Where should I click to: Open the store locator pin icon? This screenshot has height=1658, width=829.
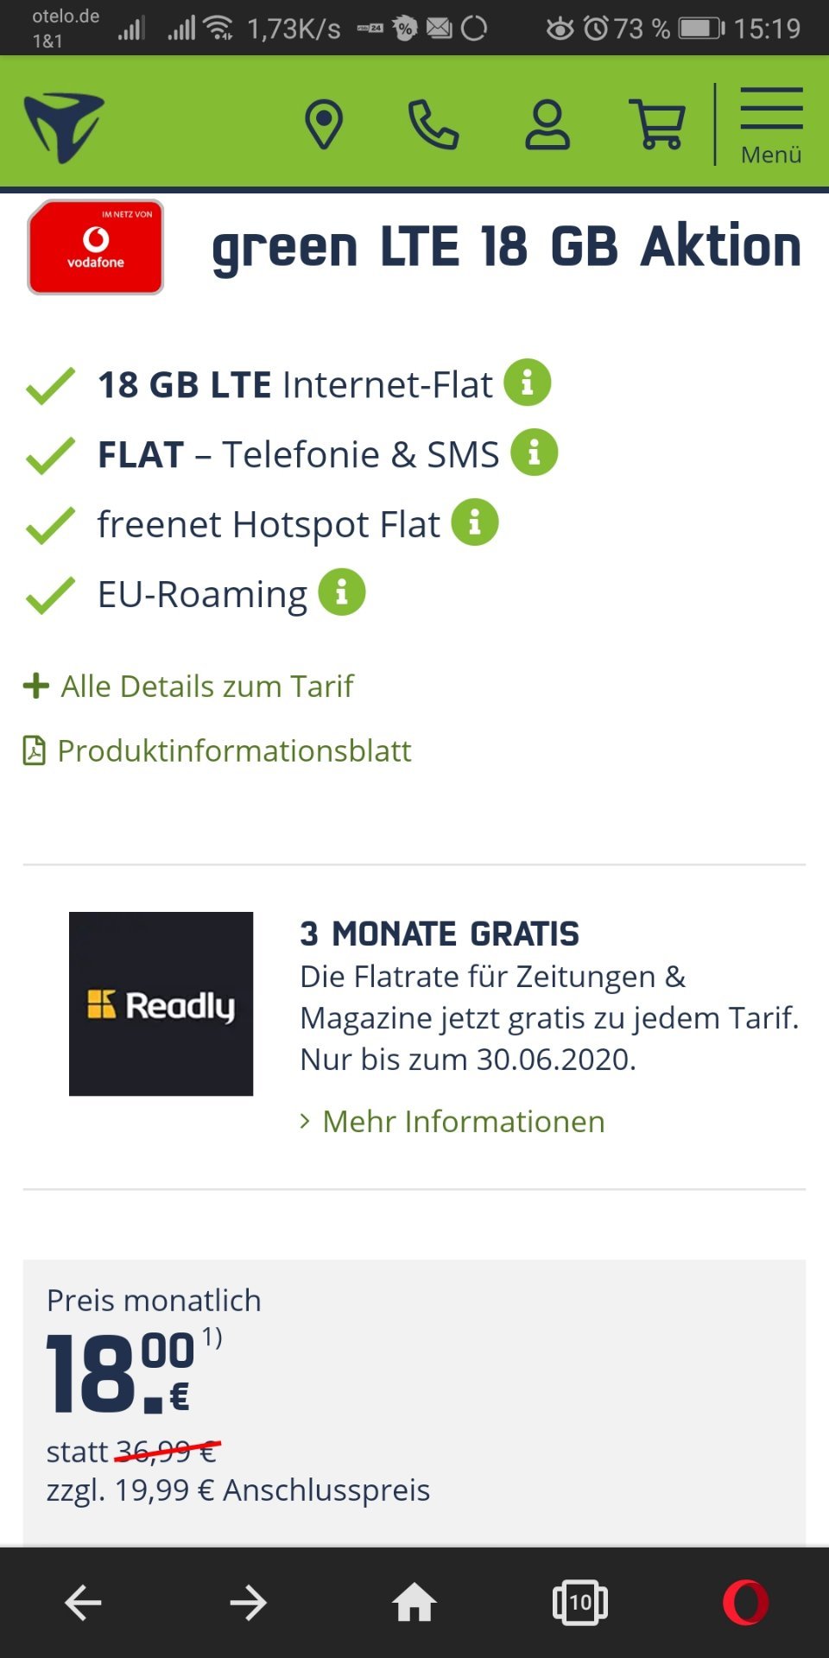[324, 125]
